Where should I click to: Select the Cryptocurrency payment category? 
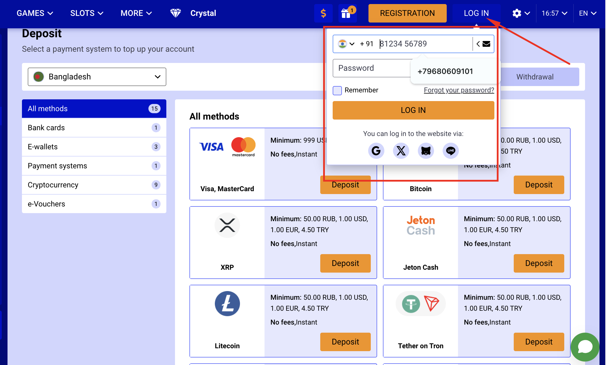click(53, 185)
